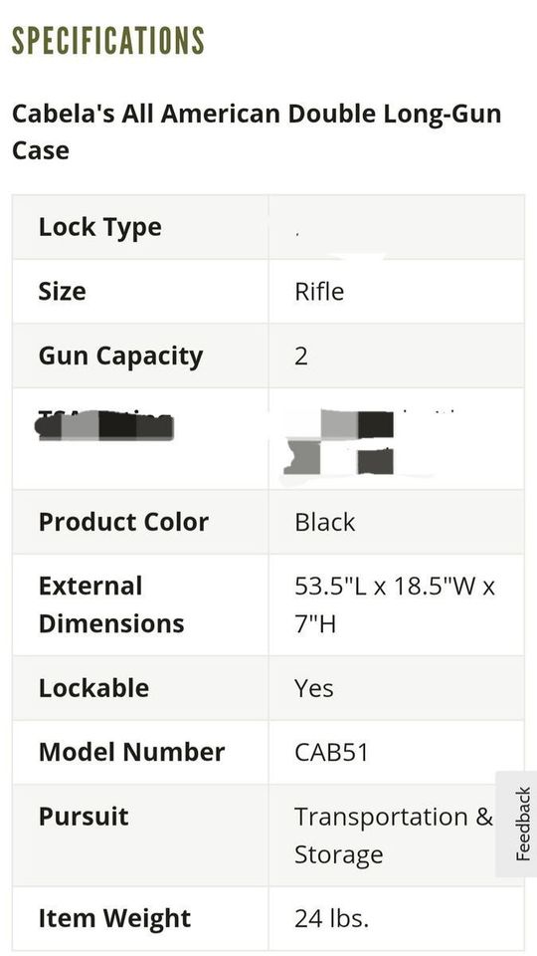The height and width of the screenshot is (956, 537).
Task: Click the 24 lbs. weight value
Action: pos(331,919)
